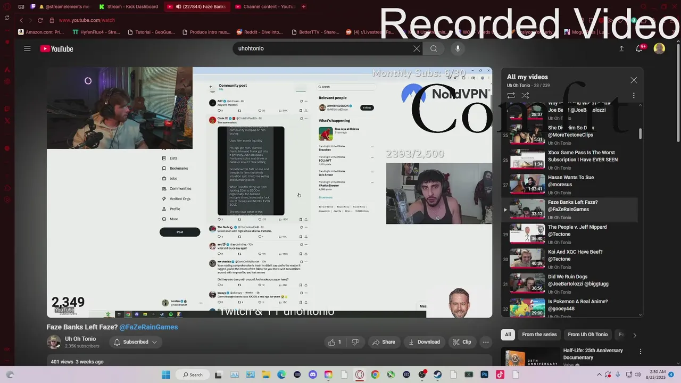
Task: Open the @FaZeRainGames link in title
Action: (149, 327)
